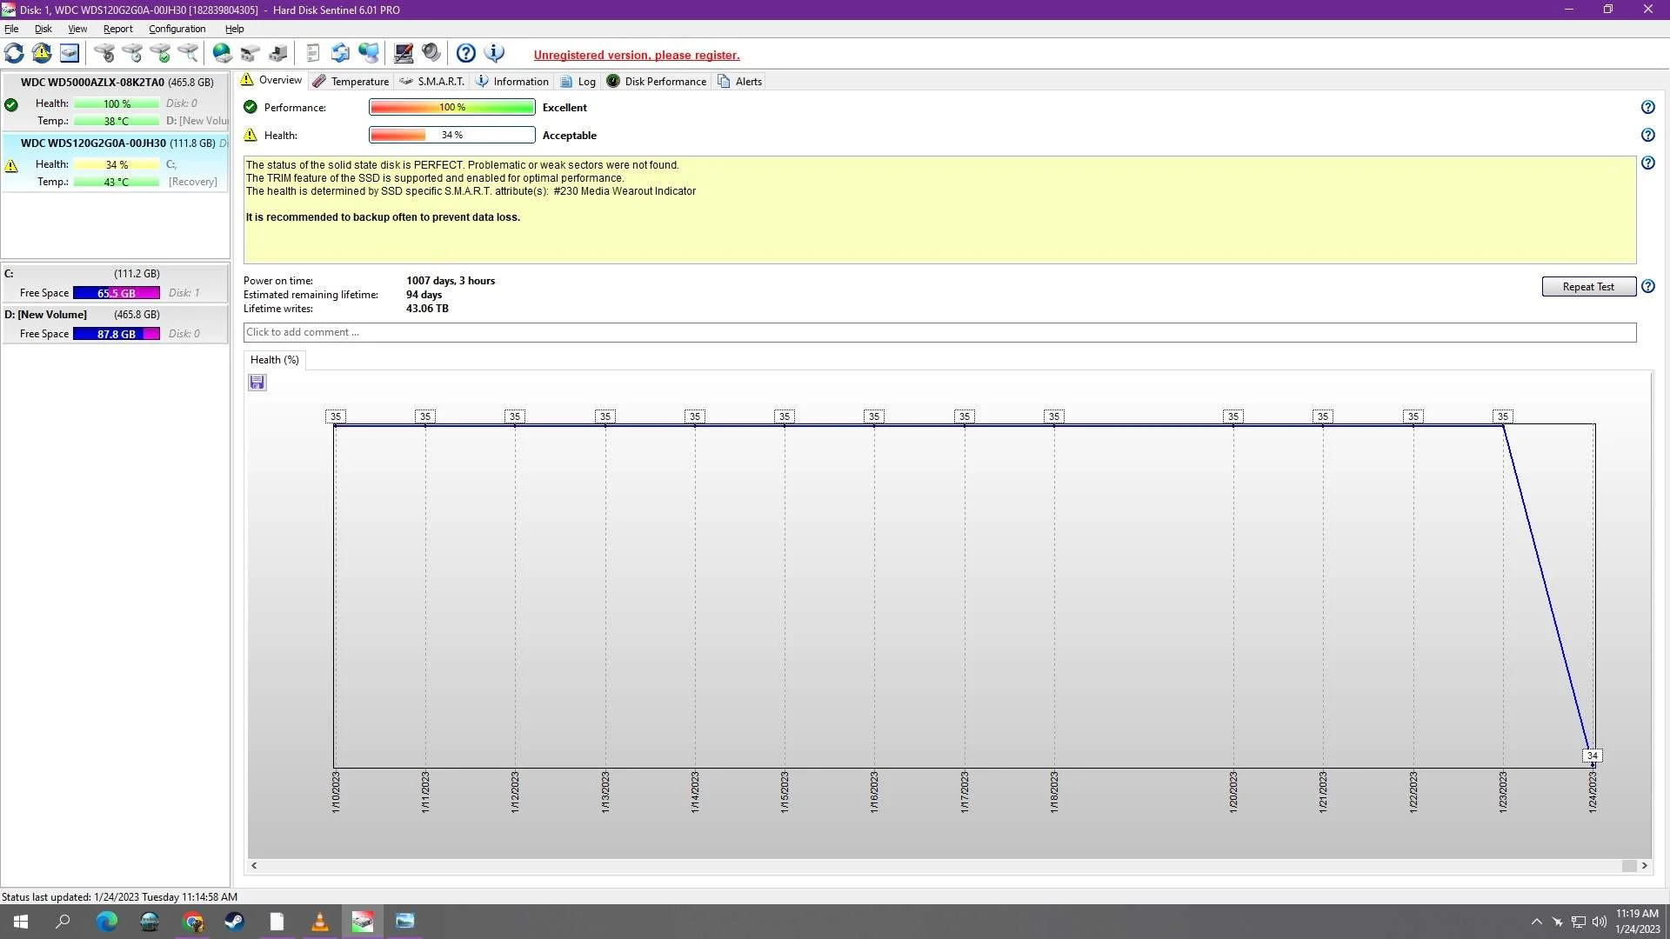This screenshot has width=1670, height=939.
Task: Click the D: free space 87.8 GB bar
Action: [117, 334]
